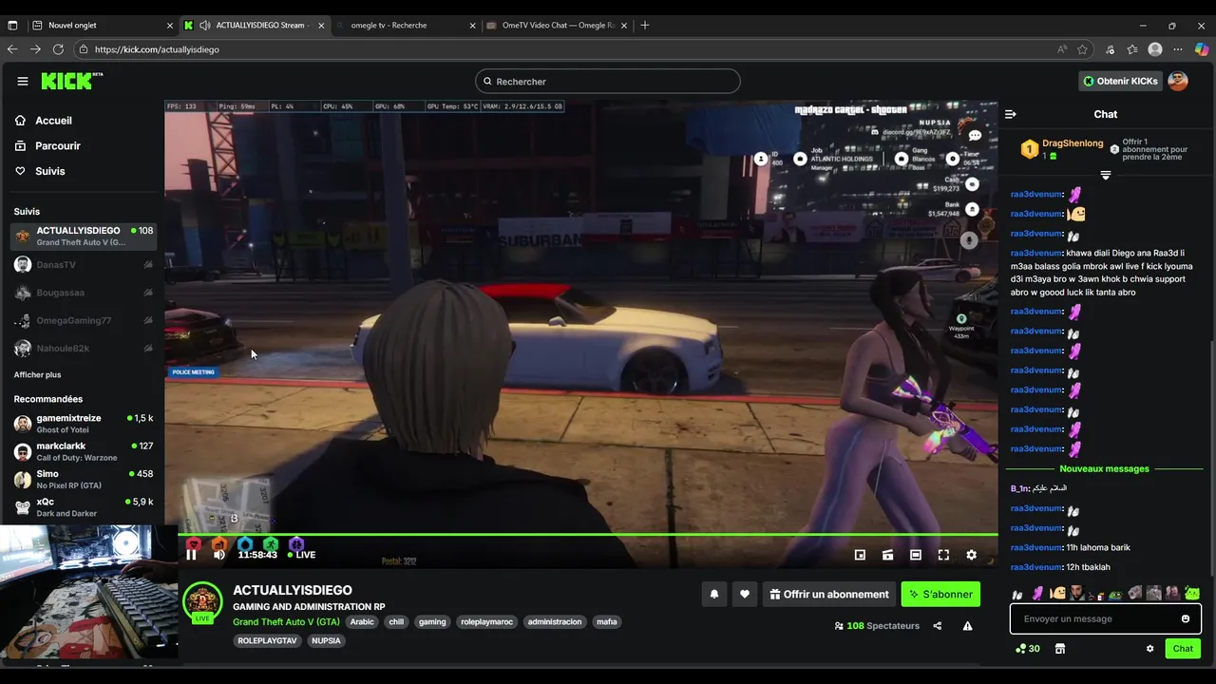Screen dimensions: 1216x684
Task: Expand followed list with Afficher plus
Action: point(37,375)
